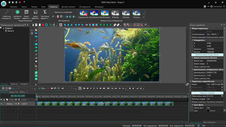Image resolution: width=226 pixels, height=127 pixels.
Task: Select the speech bubble tooltip tool
Action: 36,62
